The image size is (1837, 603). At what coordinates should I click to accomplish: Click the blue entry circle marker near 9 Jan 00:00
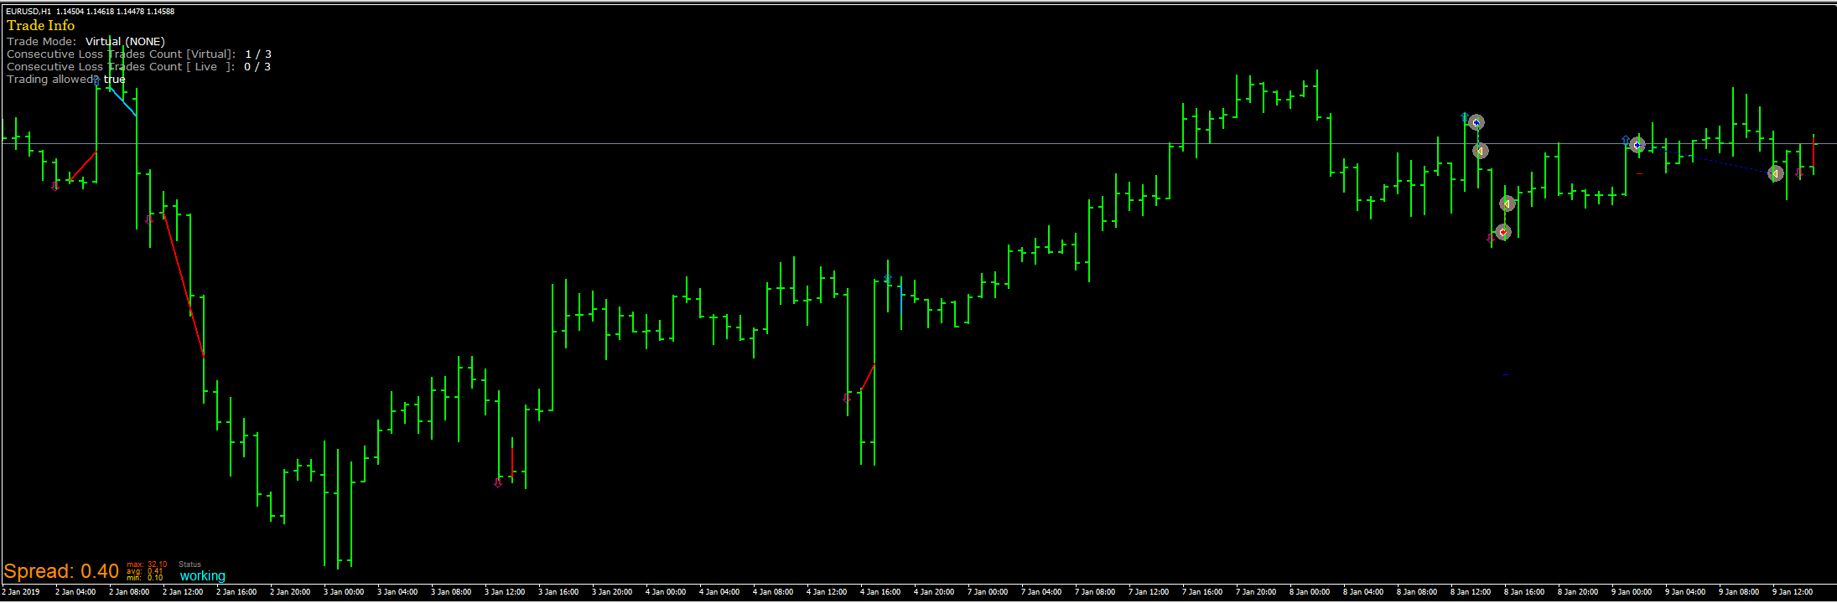point(1637,145)
